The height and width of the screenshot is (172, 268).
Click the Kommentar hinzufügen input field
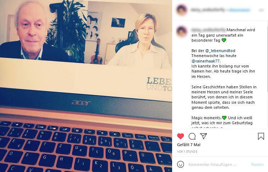tap(212, 164)
